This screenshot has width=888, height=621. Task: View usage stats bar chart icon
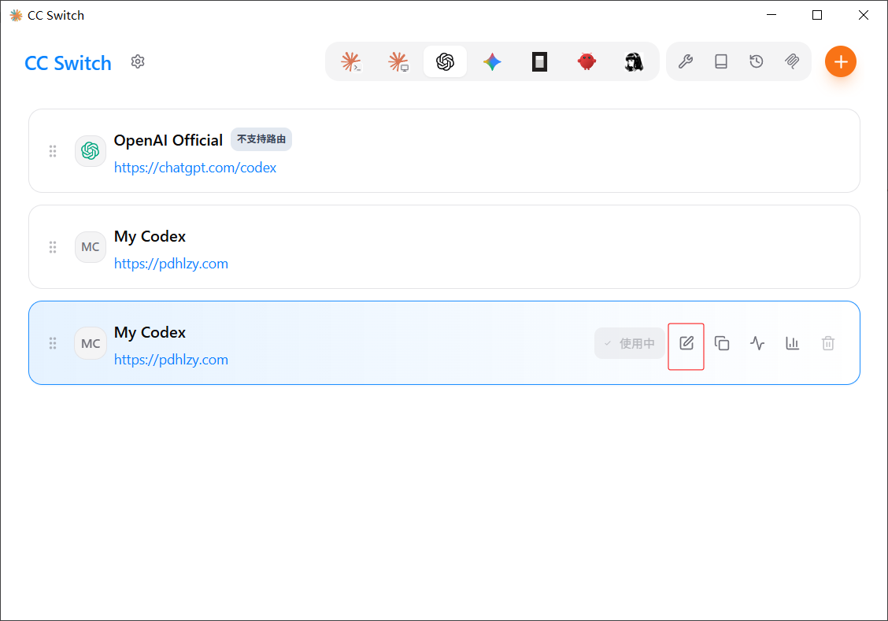pos(792,343)
